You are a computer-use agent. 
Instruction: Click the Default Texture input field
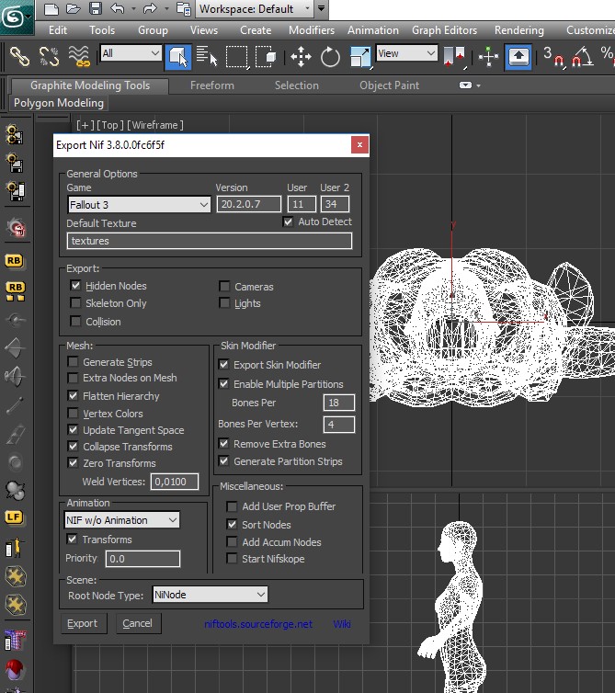tap(210, 241)
